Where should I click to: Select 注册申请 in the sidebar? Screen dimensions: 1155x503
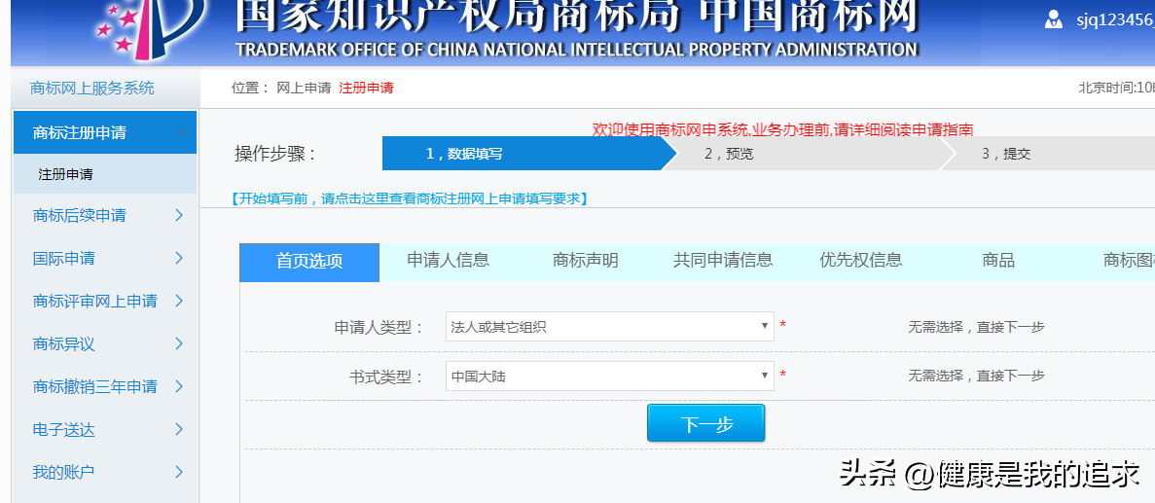66,175
